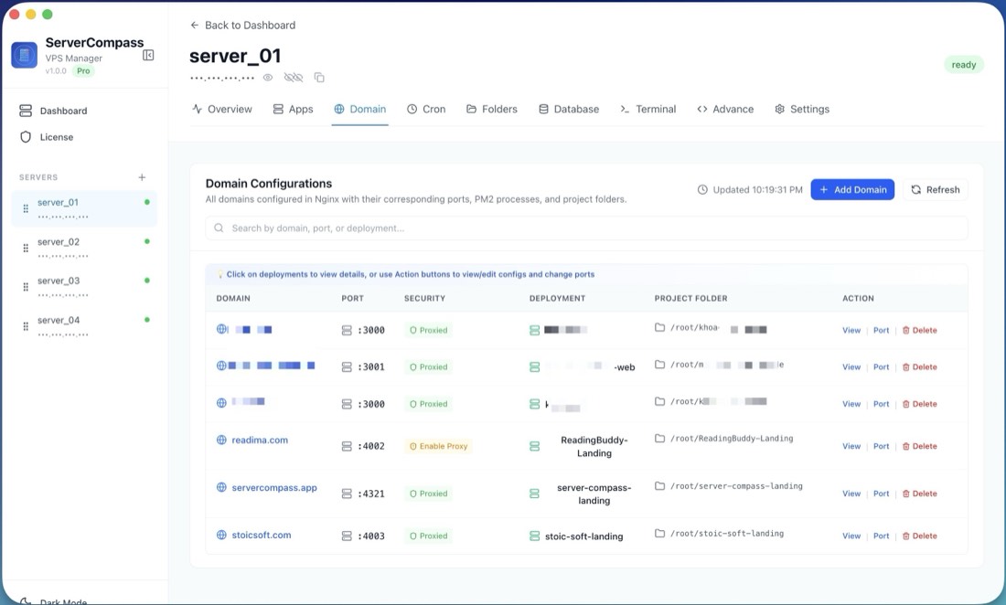Select server_02 in servers list
The image size is (1006, 605).
tap(84, 248)
